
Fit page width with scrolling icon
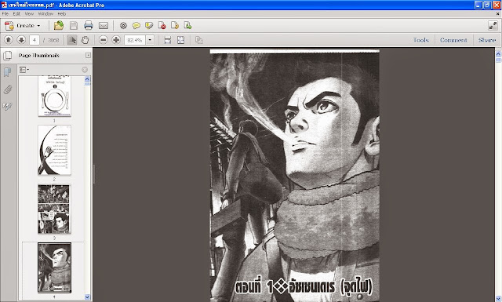coord(168,40)
